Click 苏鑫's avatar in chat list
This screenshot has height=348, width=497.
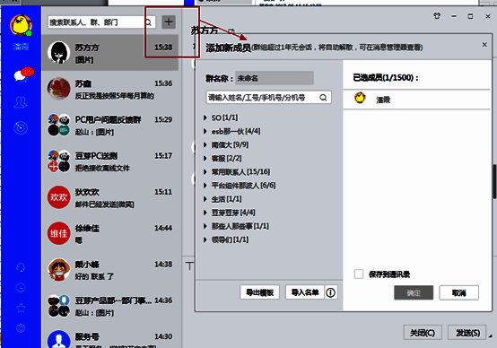58,89
